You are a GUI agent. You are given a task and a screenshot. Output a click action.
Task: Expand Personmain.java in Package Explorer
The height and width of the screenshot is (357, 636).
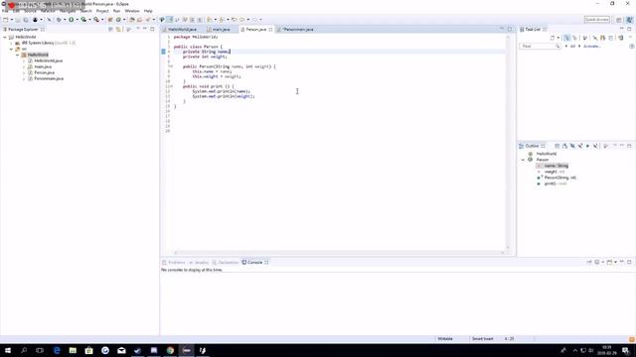(x=24, y=78)
